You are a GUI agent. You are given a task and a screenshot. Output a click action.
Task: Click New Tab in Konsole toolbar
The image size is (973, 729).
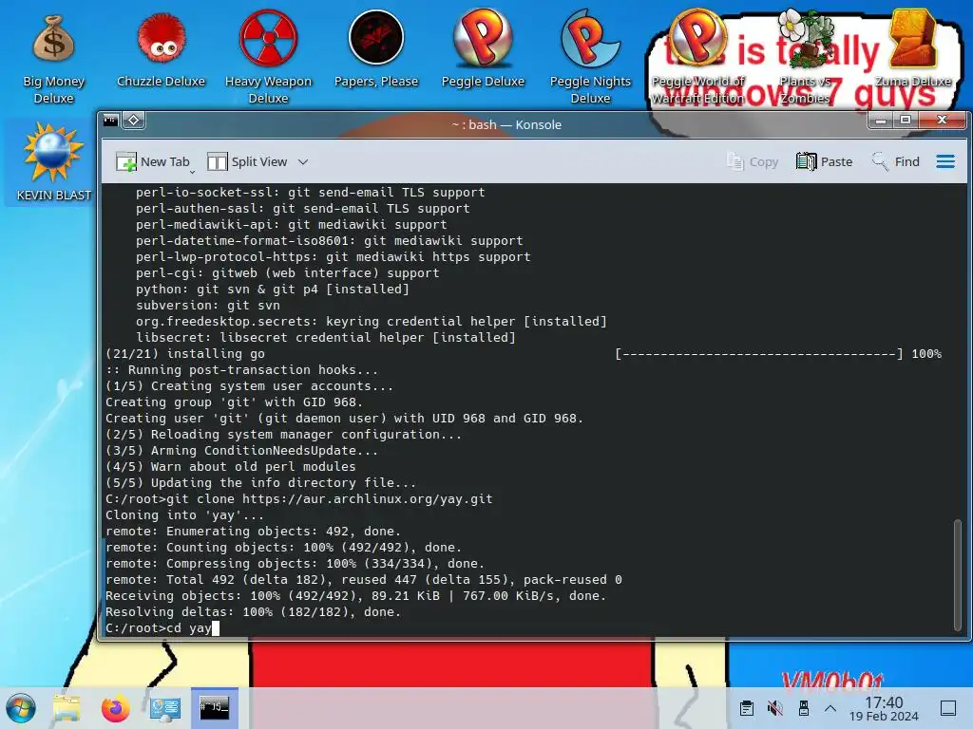pyautogui.click(x=153, y=161)
